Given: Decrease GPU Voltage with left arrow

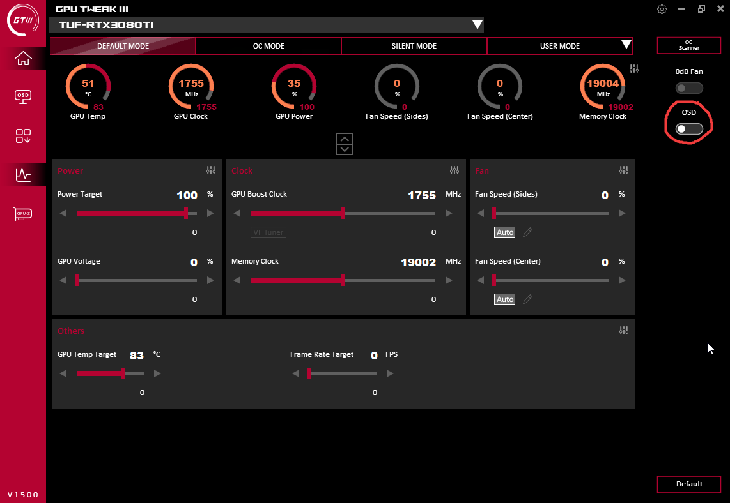Looking at the screenshot, I should (x=63, y=280).
